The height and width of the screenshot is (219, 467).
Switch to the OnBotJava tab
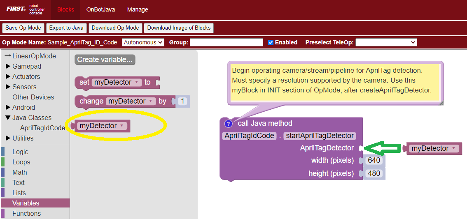pyautogui.click(x=100, y=9)
